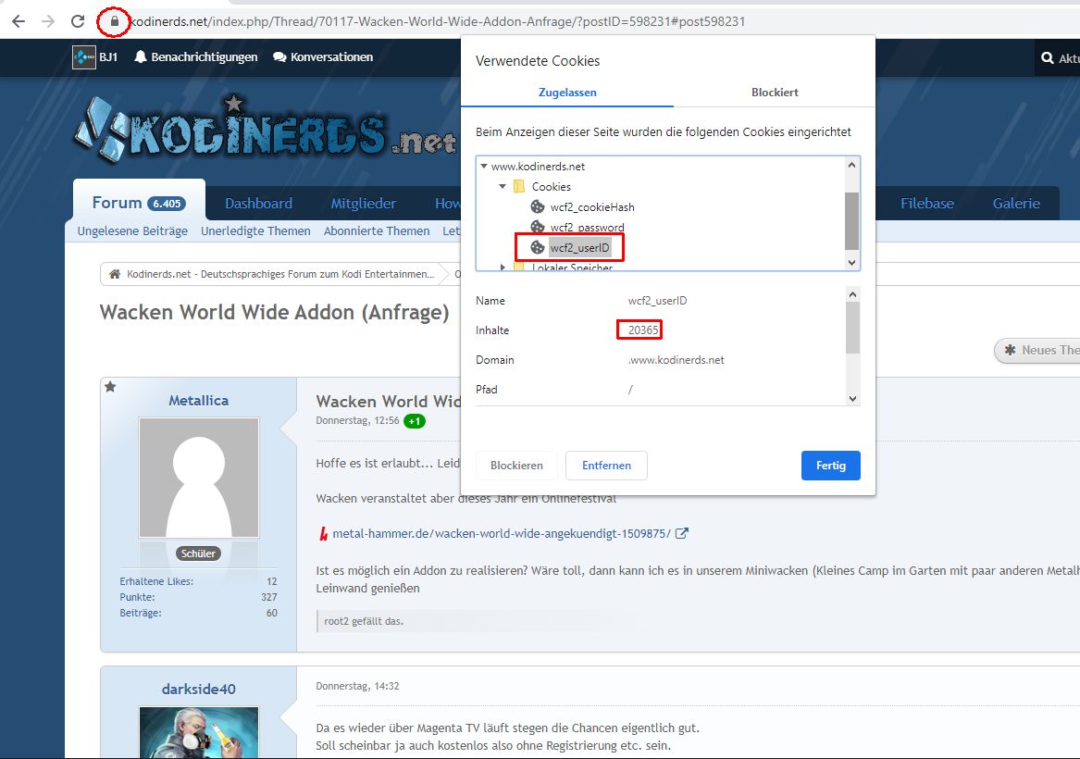Click the green +1 like badge
Image resolution: width=1080 pixels, height=759 pixels.
414,421
